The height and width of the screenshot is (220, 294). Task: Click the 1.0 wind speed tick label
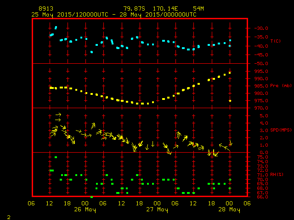pos(264,145)
